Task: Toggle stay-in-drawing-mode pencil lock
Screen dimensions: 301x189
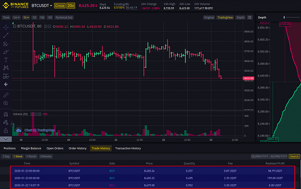Action: (6, 122)
